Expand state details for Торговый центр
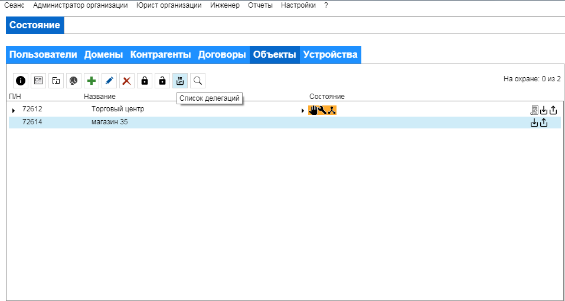 pos(303,111)
